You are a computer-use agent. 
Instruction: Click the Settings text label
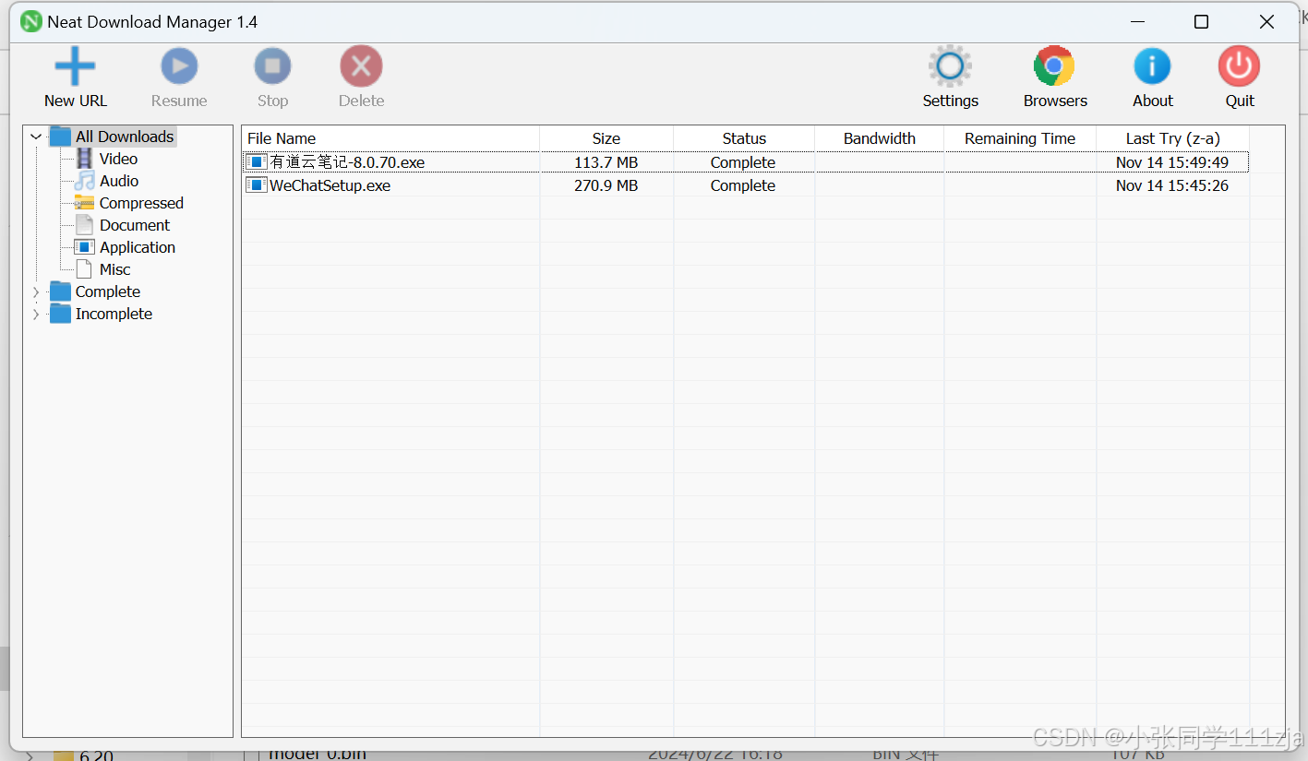[951, 101]
